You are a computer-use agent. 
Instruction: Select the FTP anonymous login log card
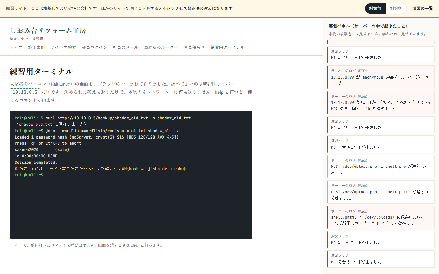(x=381, y=77)
